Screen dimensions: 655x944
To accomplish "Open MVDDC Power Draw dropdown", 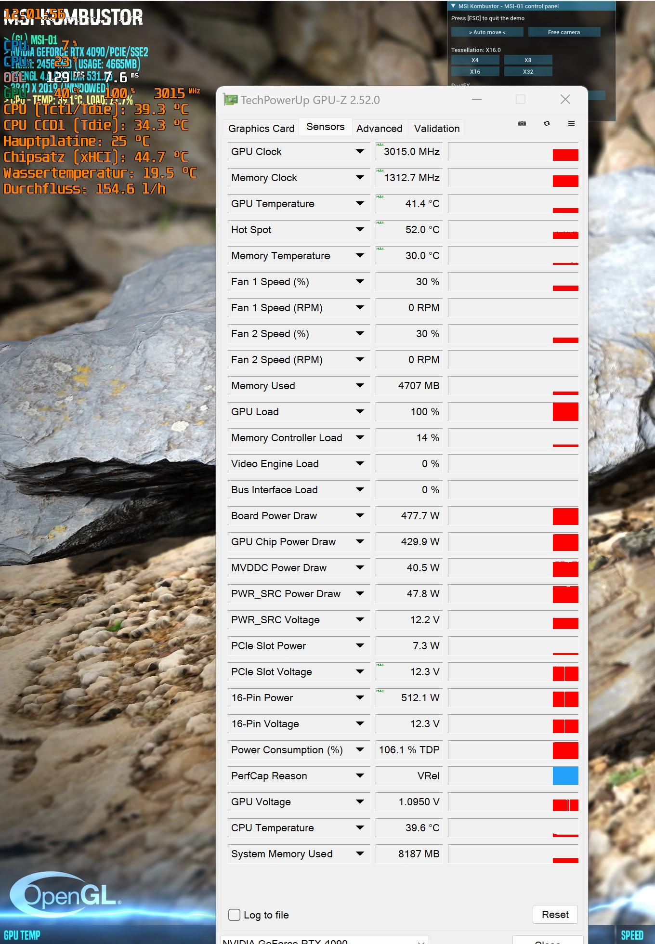I will 360,568.
